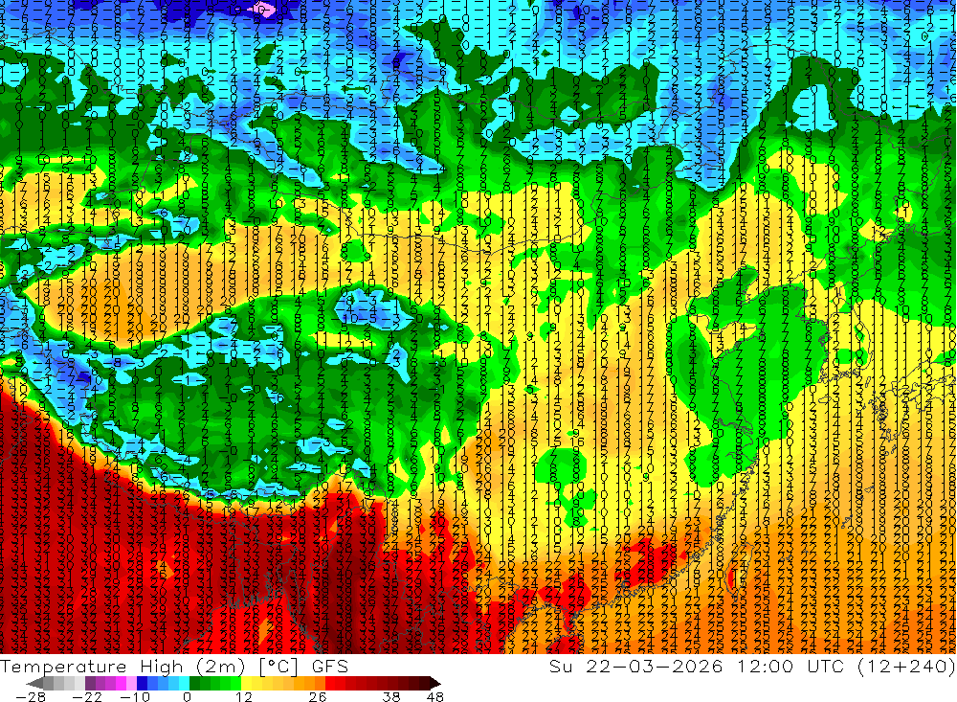The image size is (957, 702).
Task: Click the '48' label under the color scale
Action: [x=435, y=696]
